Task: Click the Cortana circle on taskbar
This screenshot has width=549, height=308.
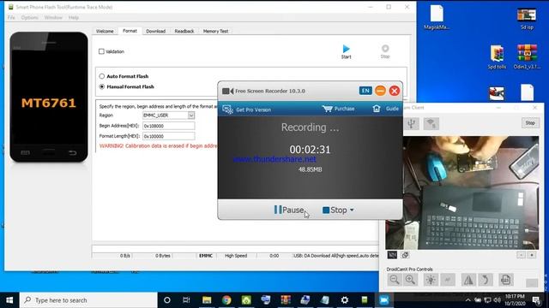Action: pyautogui.click(x=167, y=300)
